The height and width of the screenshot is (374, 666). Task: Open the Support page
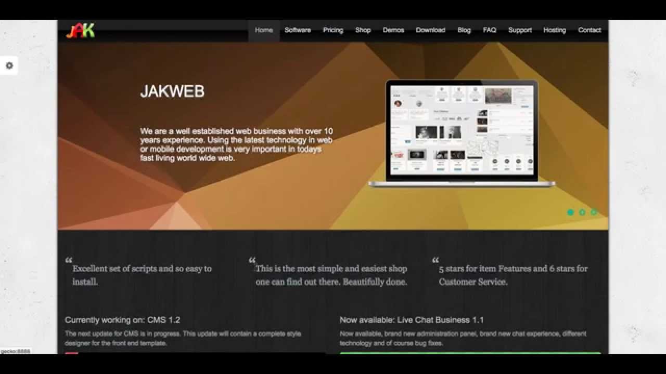click(520, 30)
